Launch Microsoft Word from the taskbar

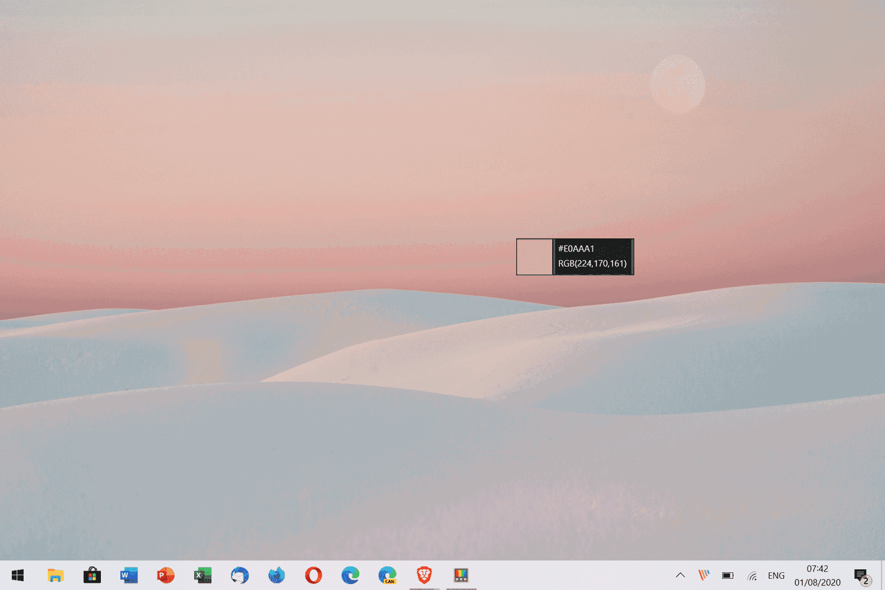129,575
